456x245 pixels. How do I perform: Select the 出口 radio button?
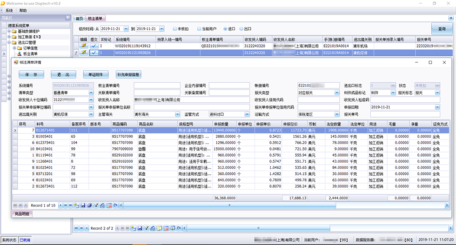coord(241,29)
